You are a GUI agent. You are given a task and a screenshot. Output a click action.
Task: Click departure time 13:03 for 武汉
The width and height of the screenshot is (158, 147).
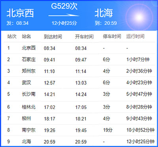coord(81,83)
